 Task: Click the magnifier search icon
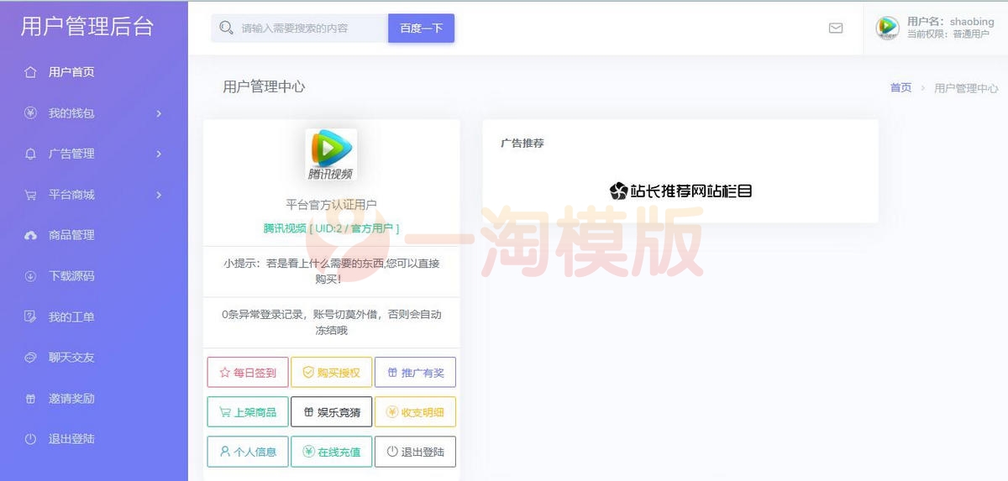(x=226, y=28)
